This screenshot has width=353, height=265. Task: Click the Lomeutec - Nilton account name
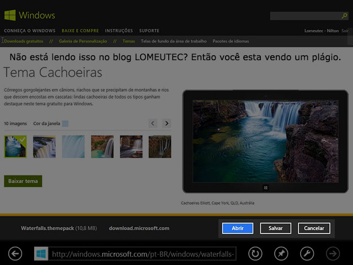click(322, 31)
